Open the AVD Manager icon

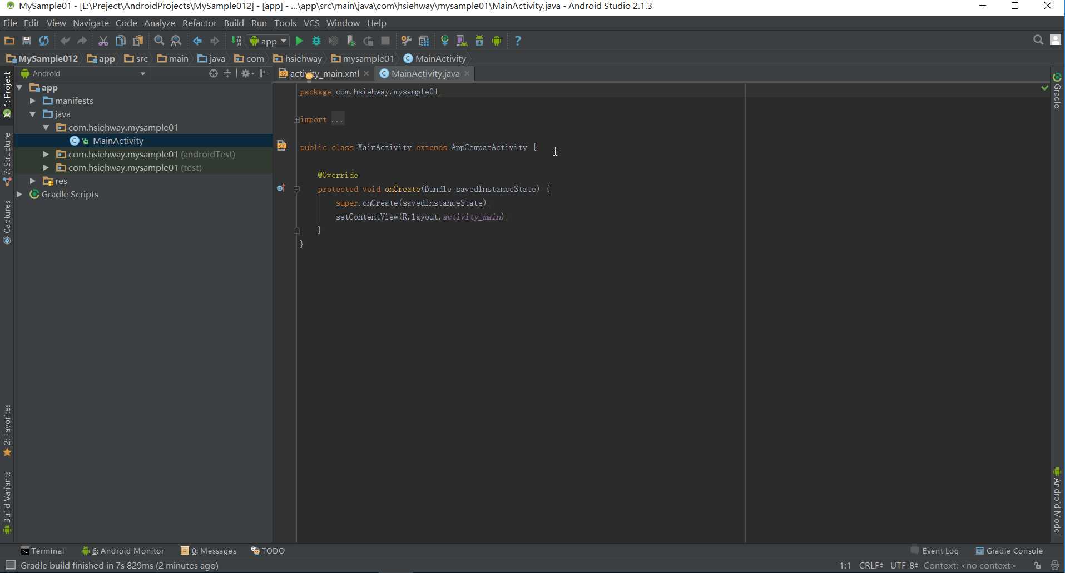pyautogui.click(x=462, y=41)
